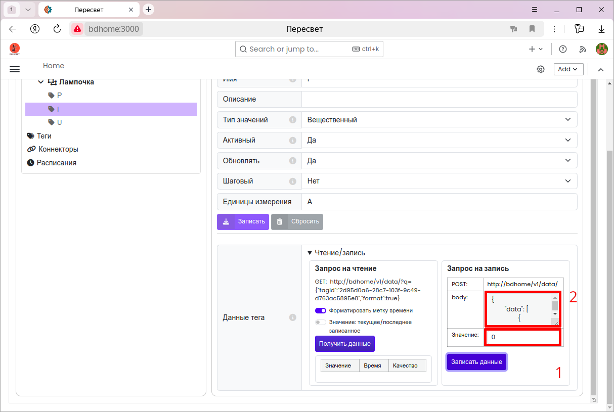Click the POST URL http://bdhome/v1/data/

pos(522,284)
